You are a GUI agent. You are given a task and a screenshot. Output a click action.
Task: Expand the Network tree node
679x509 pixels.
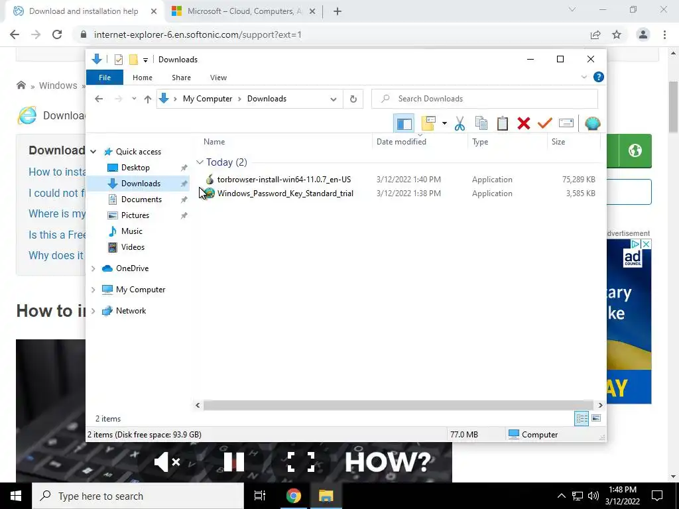(x=93, y=311)
